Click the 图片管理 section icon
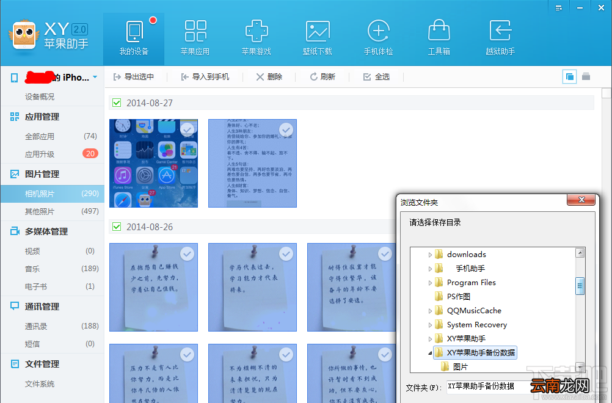Screen dimensions: 612x403 coord(15,174)
